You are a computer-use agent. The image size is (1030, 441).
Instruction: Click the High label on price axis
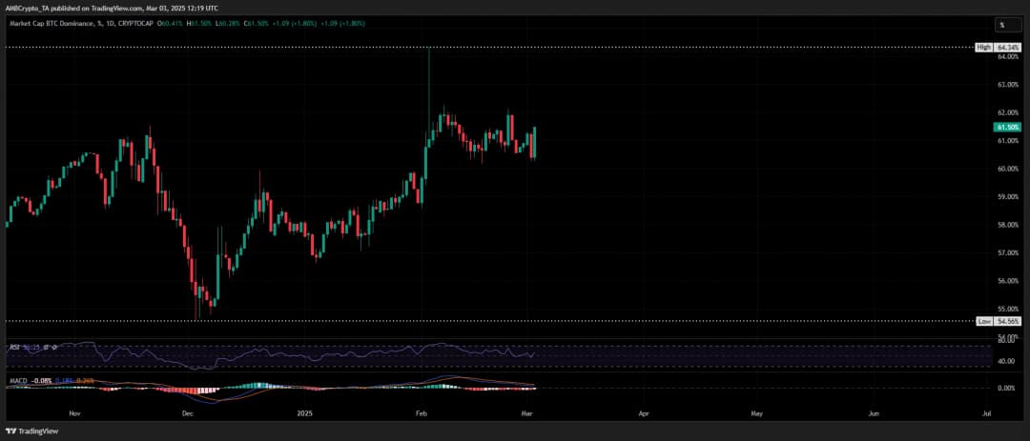pos(983,47)
